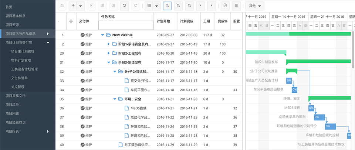
Task: Click the 前置 column header
Action: click(236, 21)
